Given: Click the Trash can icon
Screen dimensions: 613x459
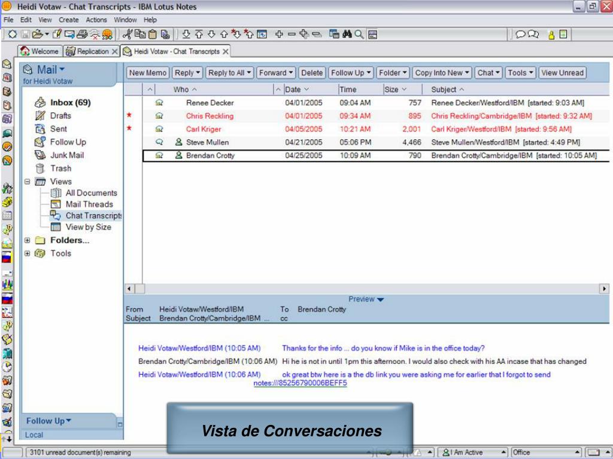Looking at the screenshot, I should coord(40,168).
